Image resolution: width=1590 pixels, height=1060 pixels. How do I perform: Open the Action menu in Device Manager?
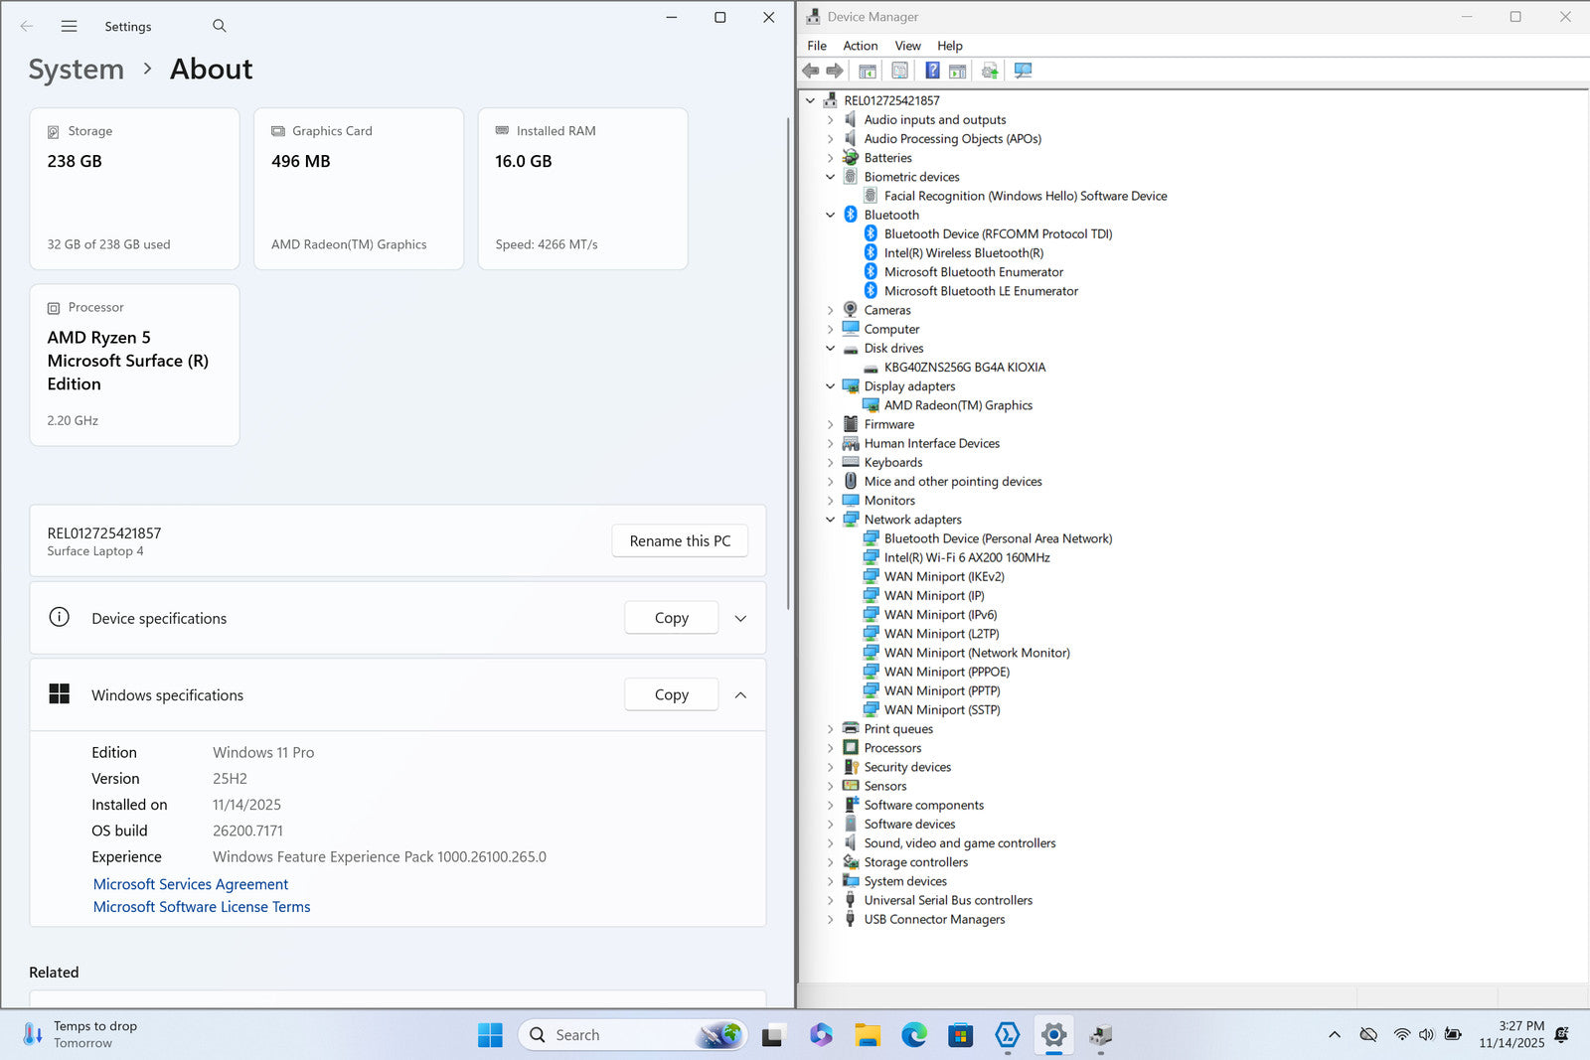pos(860,46)
